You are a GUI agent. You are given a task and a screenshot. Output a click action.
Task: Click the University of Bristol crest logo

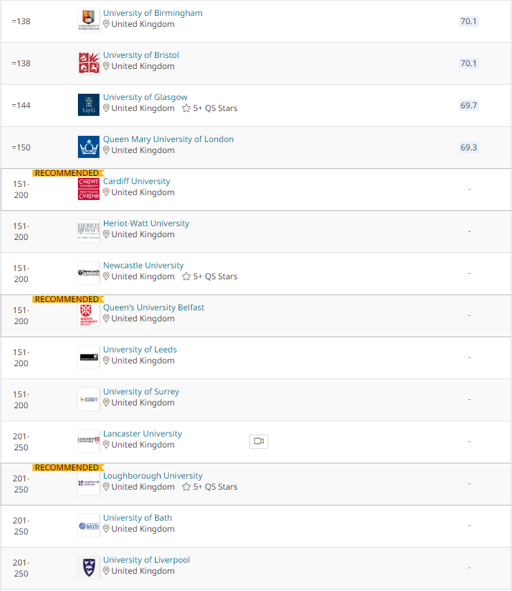pos(89,63)
